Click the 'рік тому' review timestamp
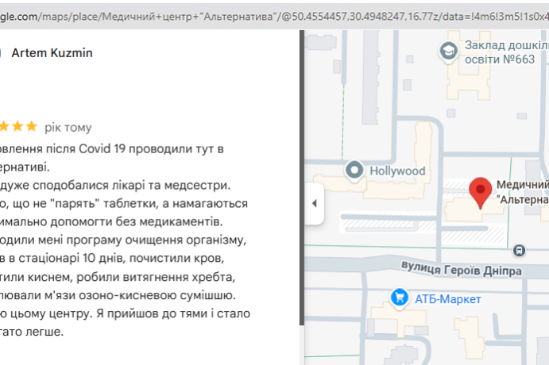 click(68, 127)
